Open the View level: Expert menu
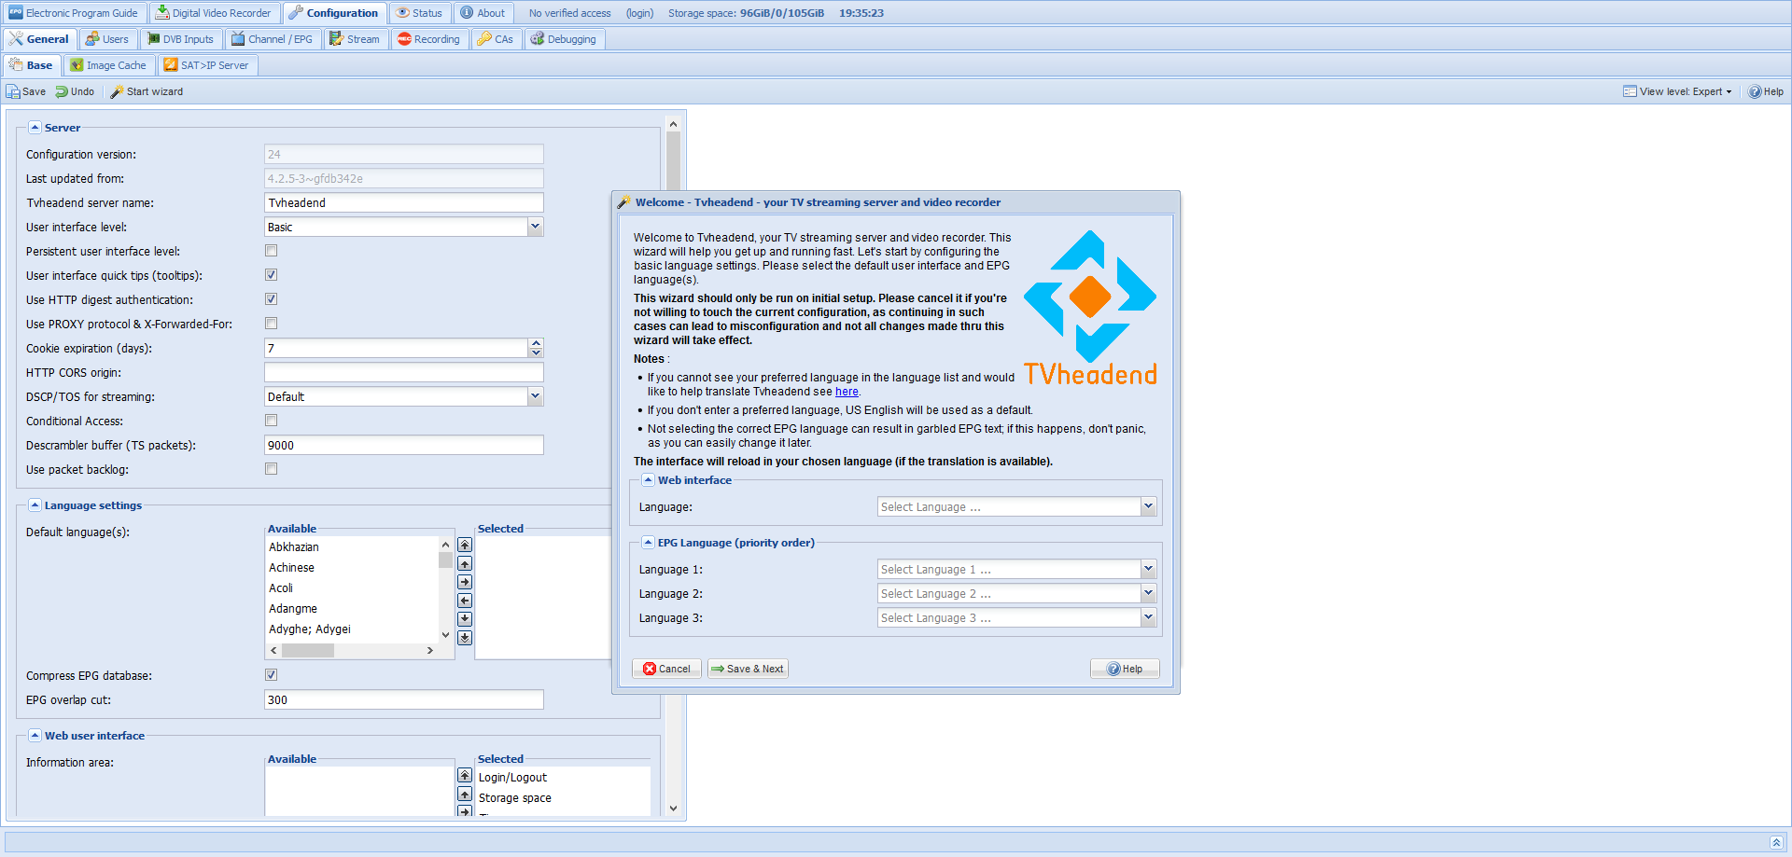The image size is (1792, 857). click(1678, 91)
